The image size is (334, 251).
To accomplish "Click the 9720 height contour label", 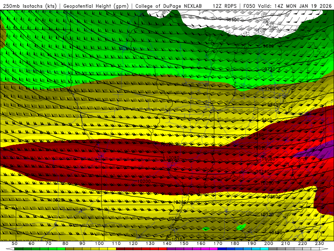I will click(x=270, y=69).
